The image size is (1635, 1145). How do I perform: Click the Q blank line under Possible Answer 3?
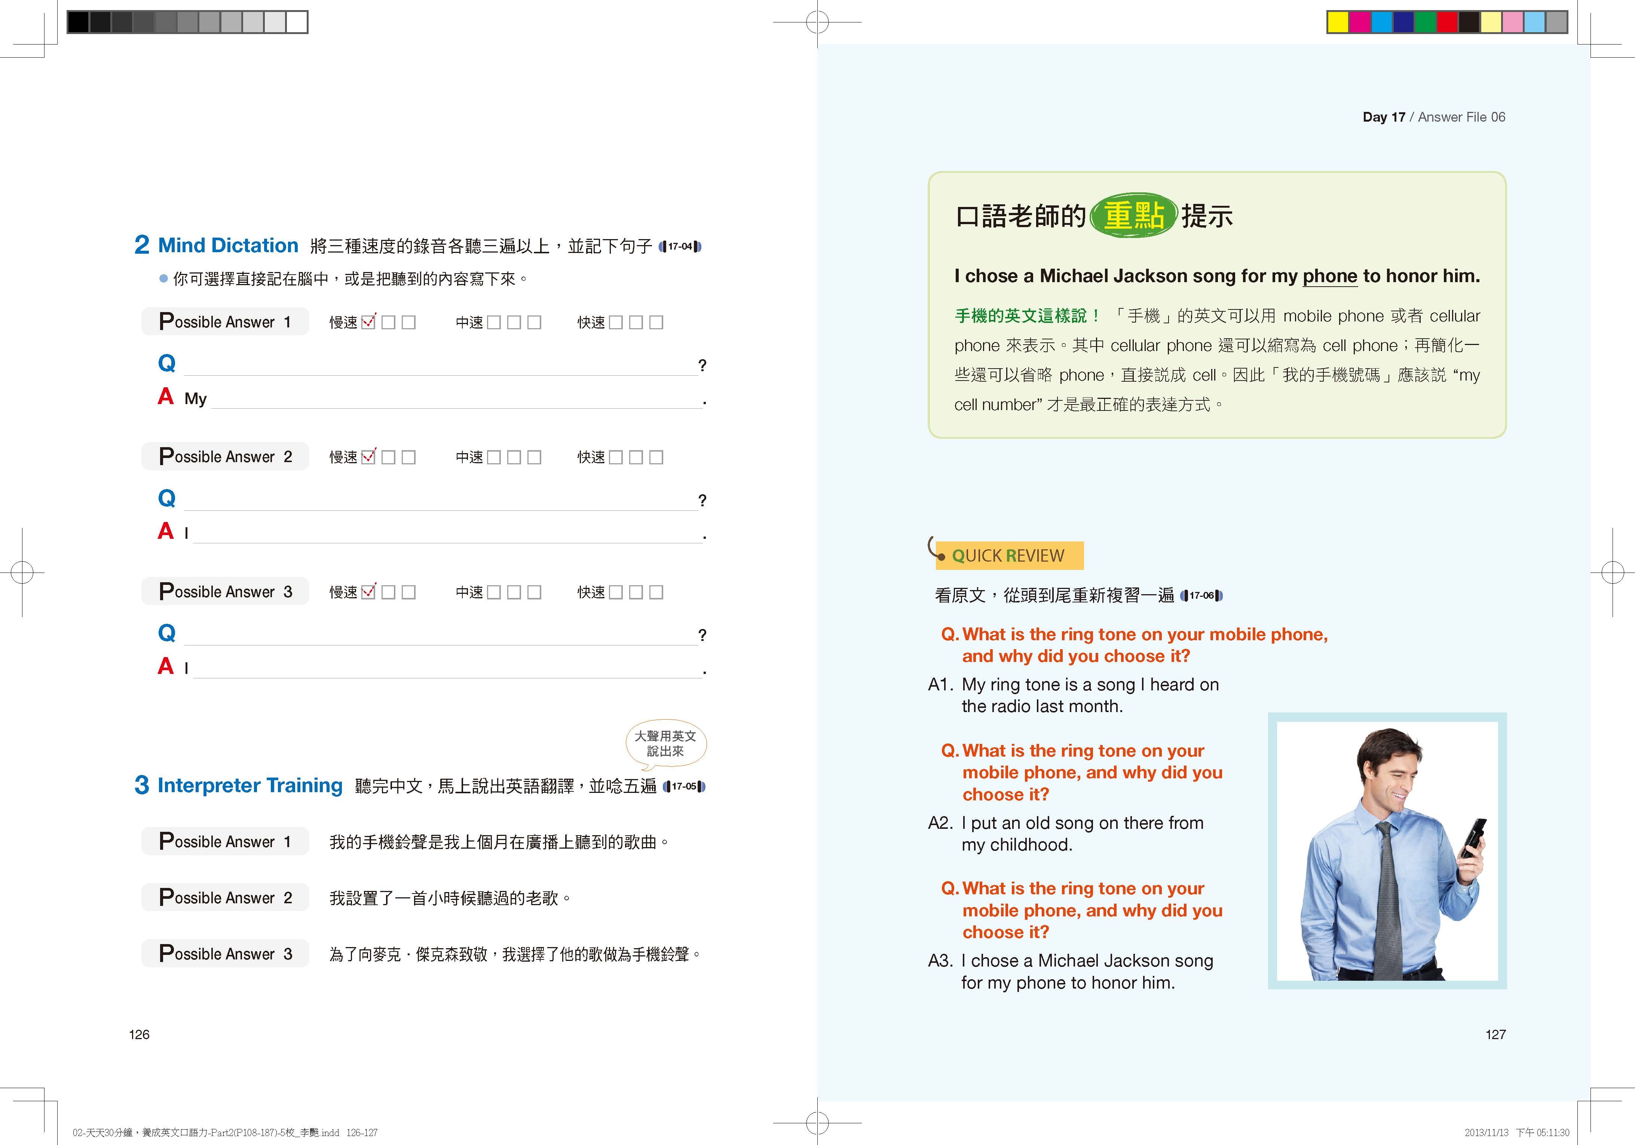point(441,635)
